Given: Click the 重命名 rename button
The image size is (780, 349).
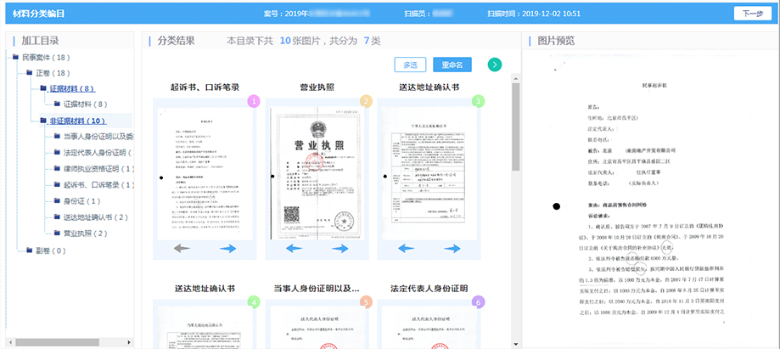Looking at the screenshot, I should pos(451,65).
